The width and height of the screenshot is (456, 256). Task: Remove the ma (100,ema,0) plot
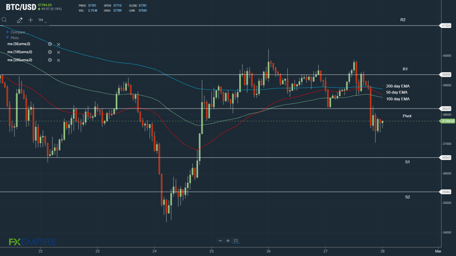point(59,53)
